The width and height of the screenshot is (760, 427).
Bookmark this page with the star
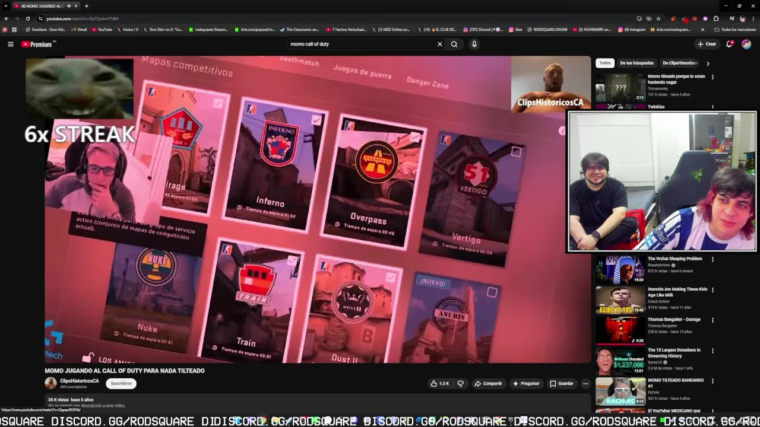pos(658,18)
